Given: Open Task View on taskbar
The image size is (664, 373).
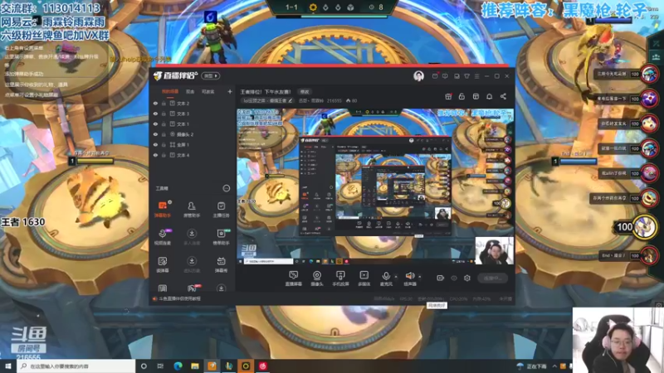Looking at the screenshot, I should [160, 366].
